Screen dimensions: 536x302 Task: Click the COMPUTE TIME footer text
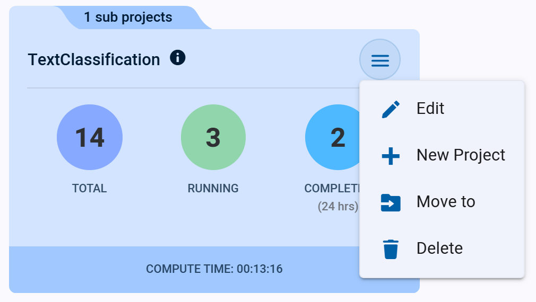(214, 269)
